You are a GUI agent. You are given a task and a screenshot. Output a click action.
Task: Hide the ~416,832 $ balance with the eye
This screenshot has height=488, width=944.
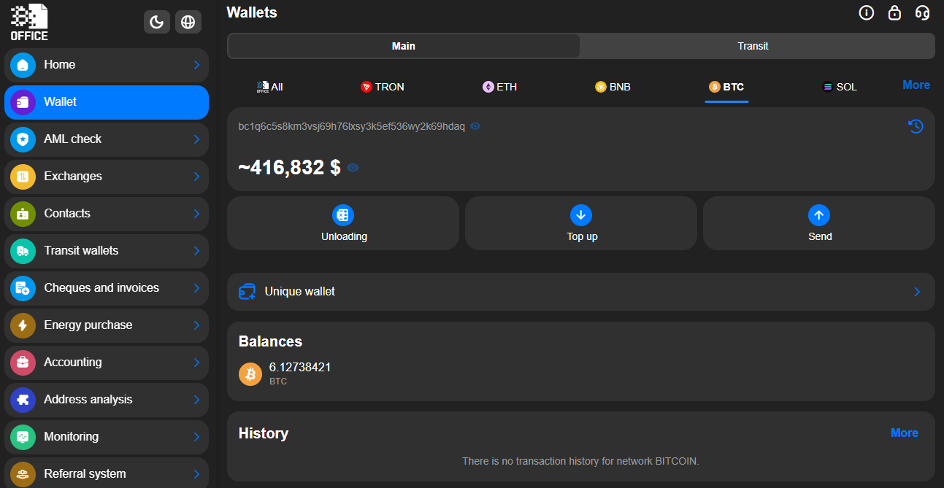click(353, 168)
